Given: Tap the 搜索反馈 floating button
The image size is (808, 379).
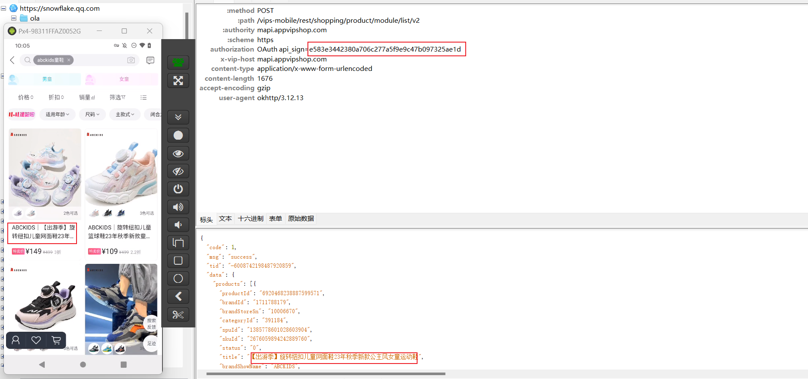Looking at the screenshot, I should [151, 324].
